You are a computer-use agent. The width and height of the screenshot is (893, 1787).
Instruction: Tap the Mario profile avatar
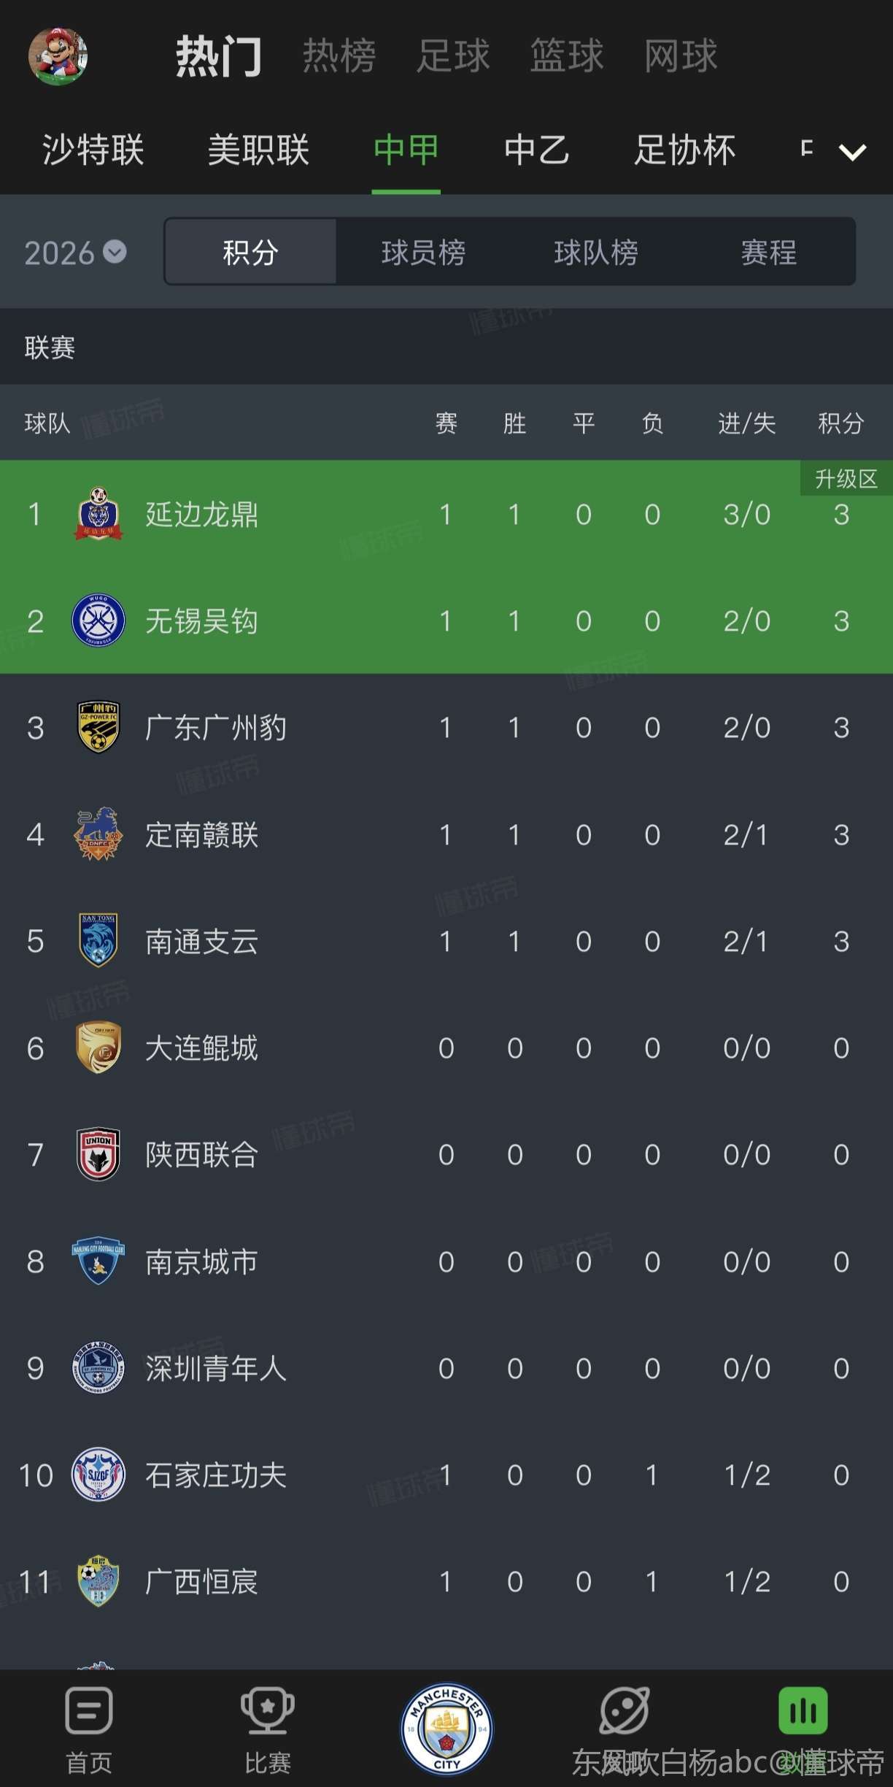click(x=58, y=56)
